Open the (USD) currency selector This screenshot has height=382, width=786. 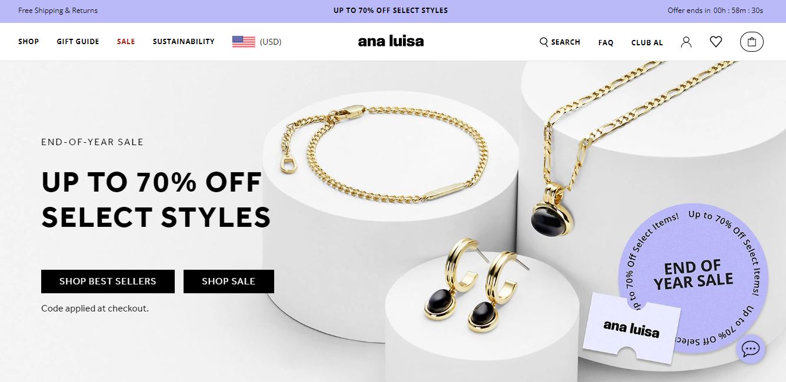(x=271, y=42)
